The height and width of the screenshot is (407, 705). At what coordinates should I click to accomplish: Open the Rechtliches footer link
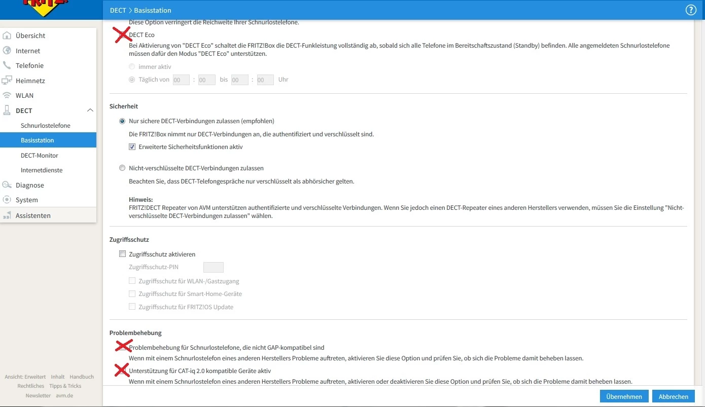31,386
